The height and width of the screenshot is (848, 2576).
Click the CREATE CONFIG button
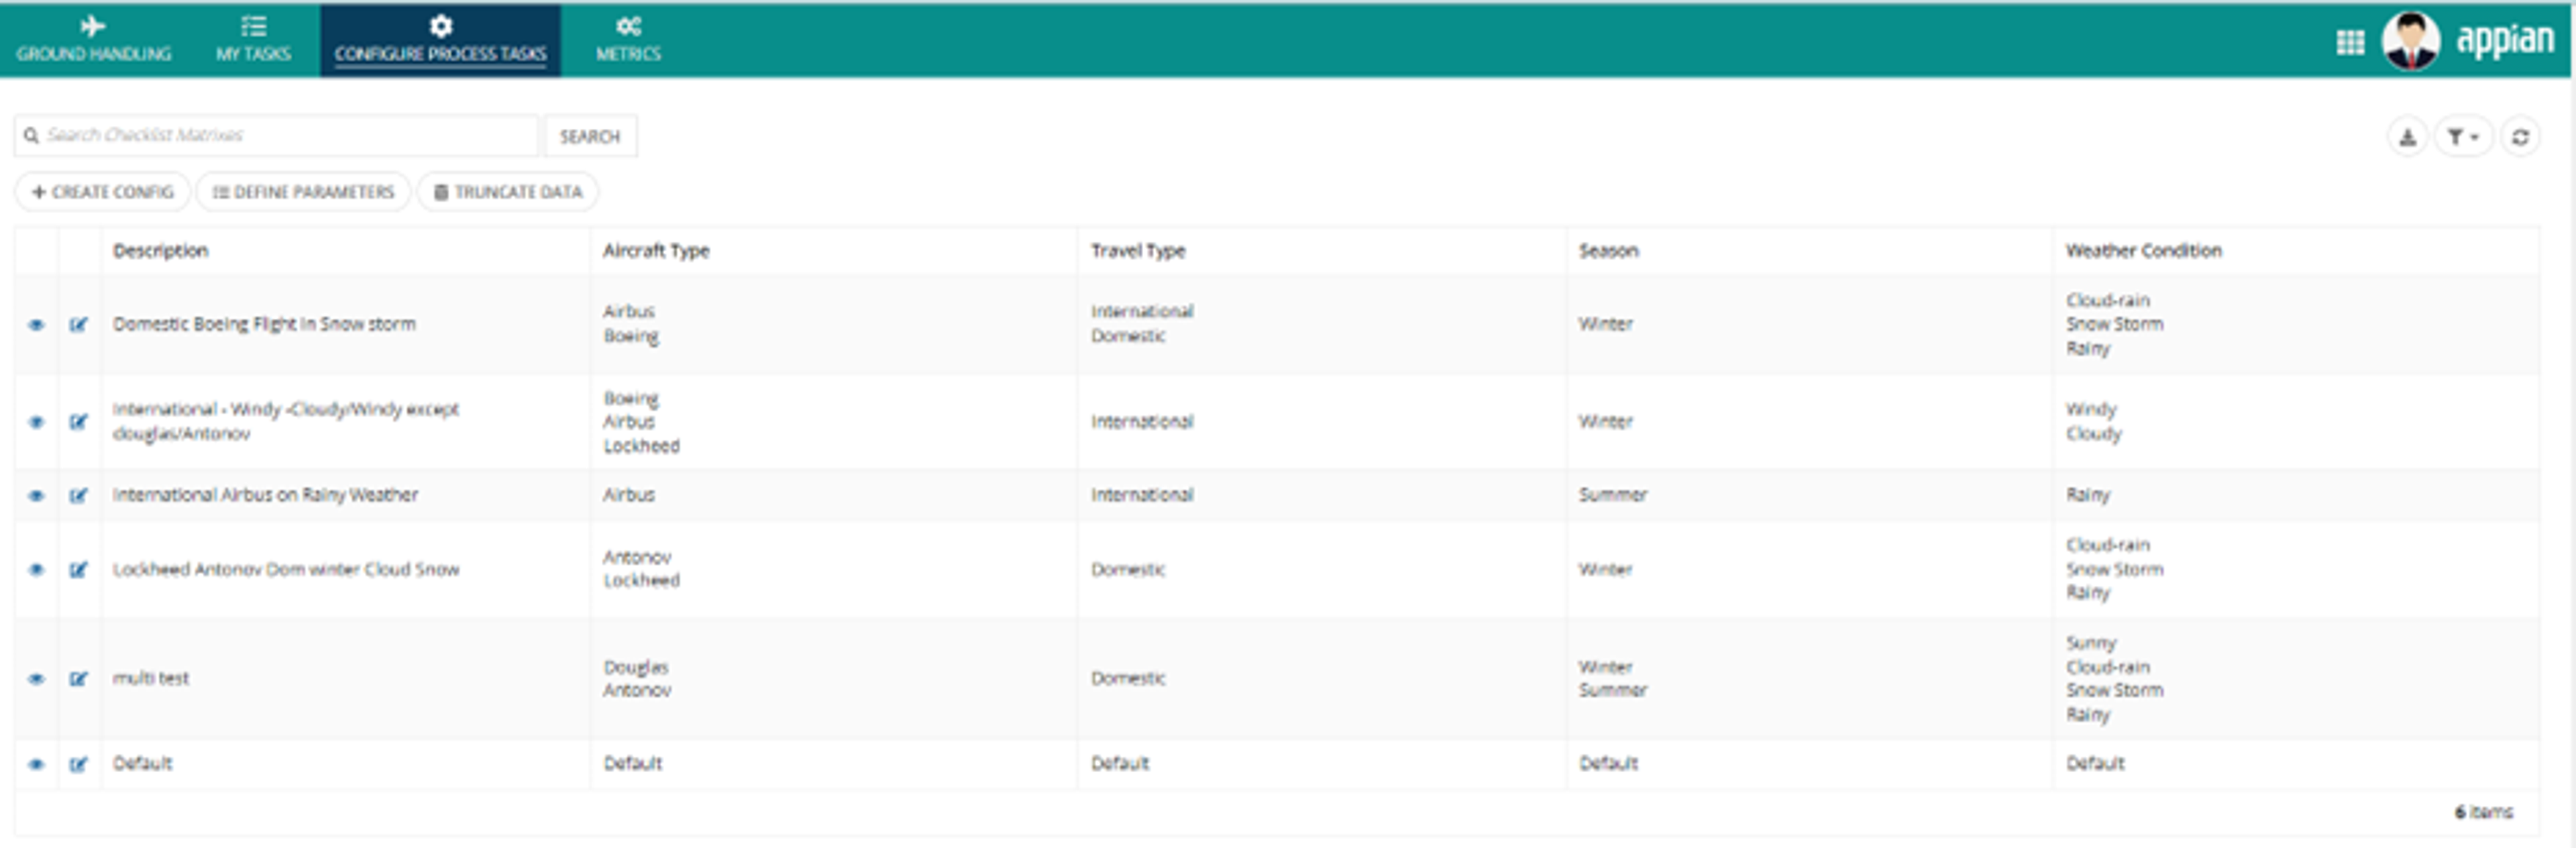103,191
